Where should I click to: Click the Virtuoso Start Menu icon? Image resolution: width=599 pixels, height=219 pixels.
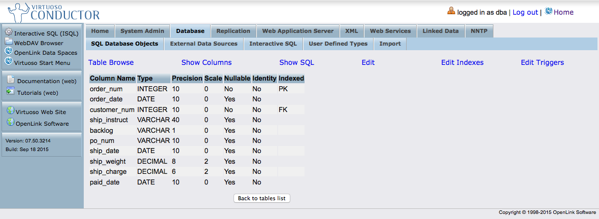(9, 62)
